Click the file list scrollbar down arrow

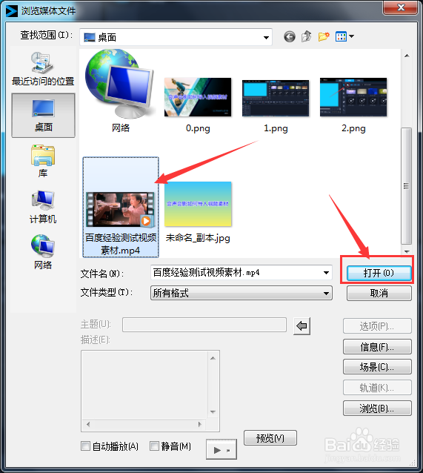pos(407,251)
